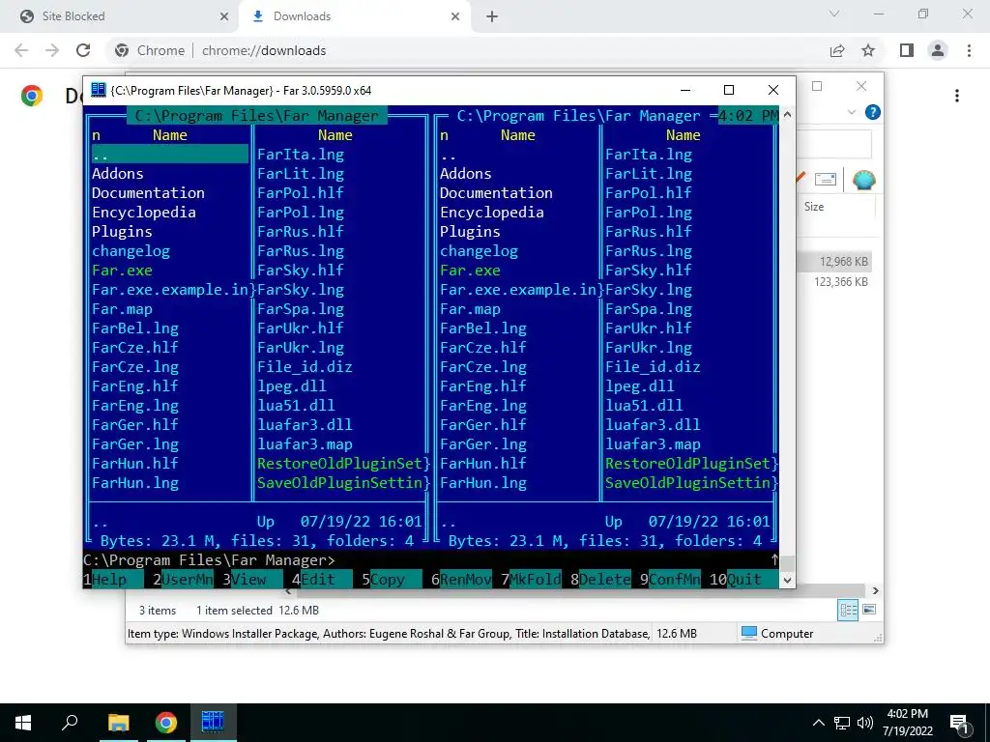The width and height of the screenshot is (990, 742).
Task: Click the shell-shaped icon in Explorer ribbon
Action: pyautogui.click(x=863, y=180)
